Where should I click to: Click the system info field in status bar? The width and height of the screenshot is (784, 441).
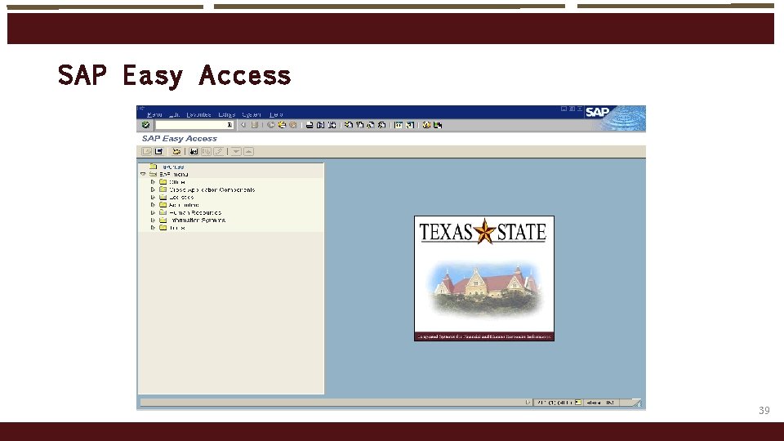click(554, 403)
